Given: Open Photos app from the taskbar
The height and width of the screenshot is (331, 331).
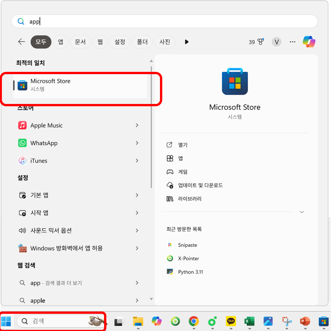Looking at the screenshot, I should 268,321.
